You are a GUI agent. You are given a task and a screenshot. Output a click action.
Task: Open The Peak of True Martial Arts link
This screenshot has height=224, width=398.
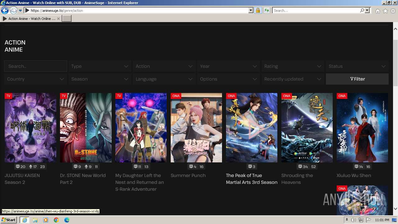coord(252,179)
